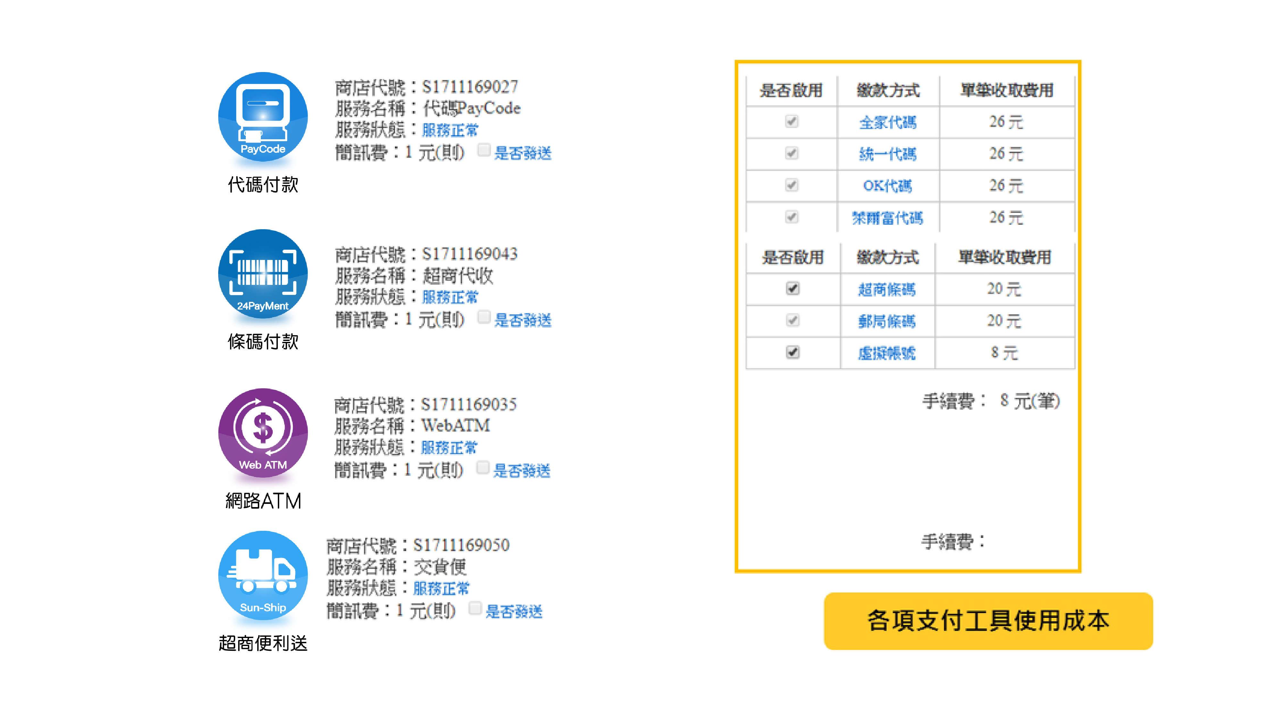Click 服務名稱:WebATM text

411,426
